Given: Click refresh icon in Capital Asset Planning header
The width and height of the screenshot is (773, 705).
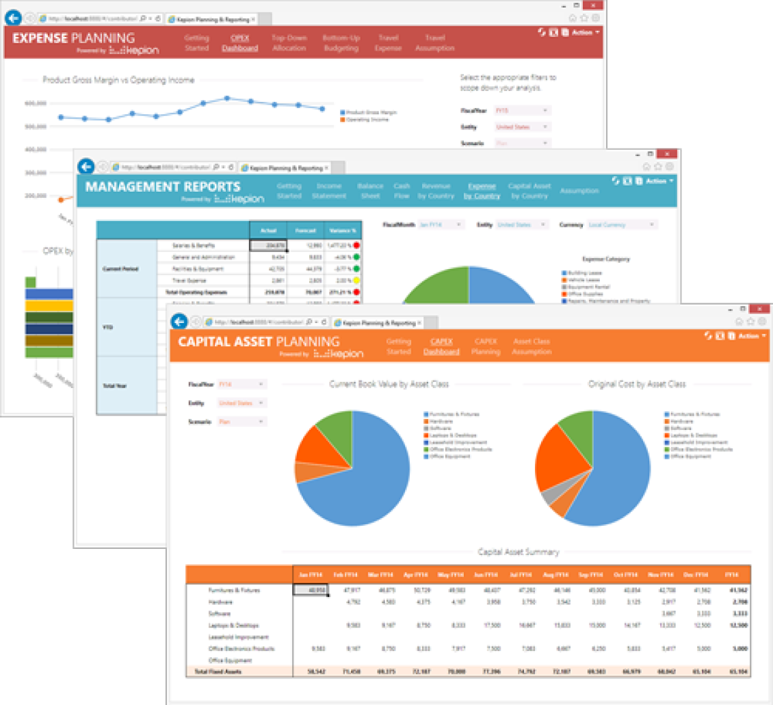Looking at the screenshot, I should [709, 335].
